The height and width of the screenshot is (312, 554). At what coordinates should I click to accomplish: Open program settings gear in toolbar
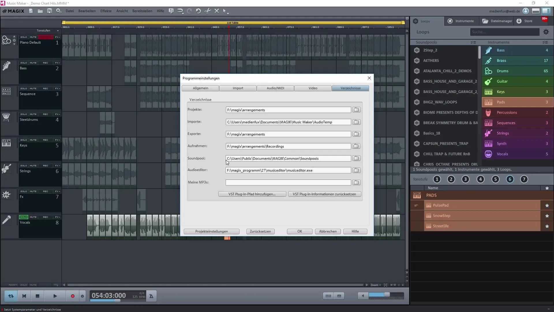click(59, 11)
